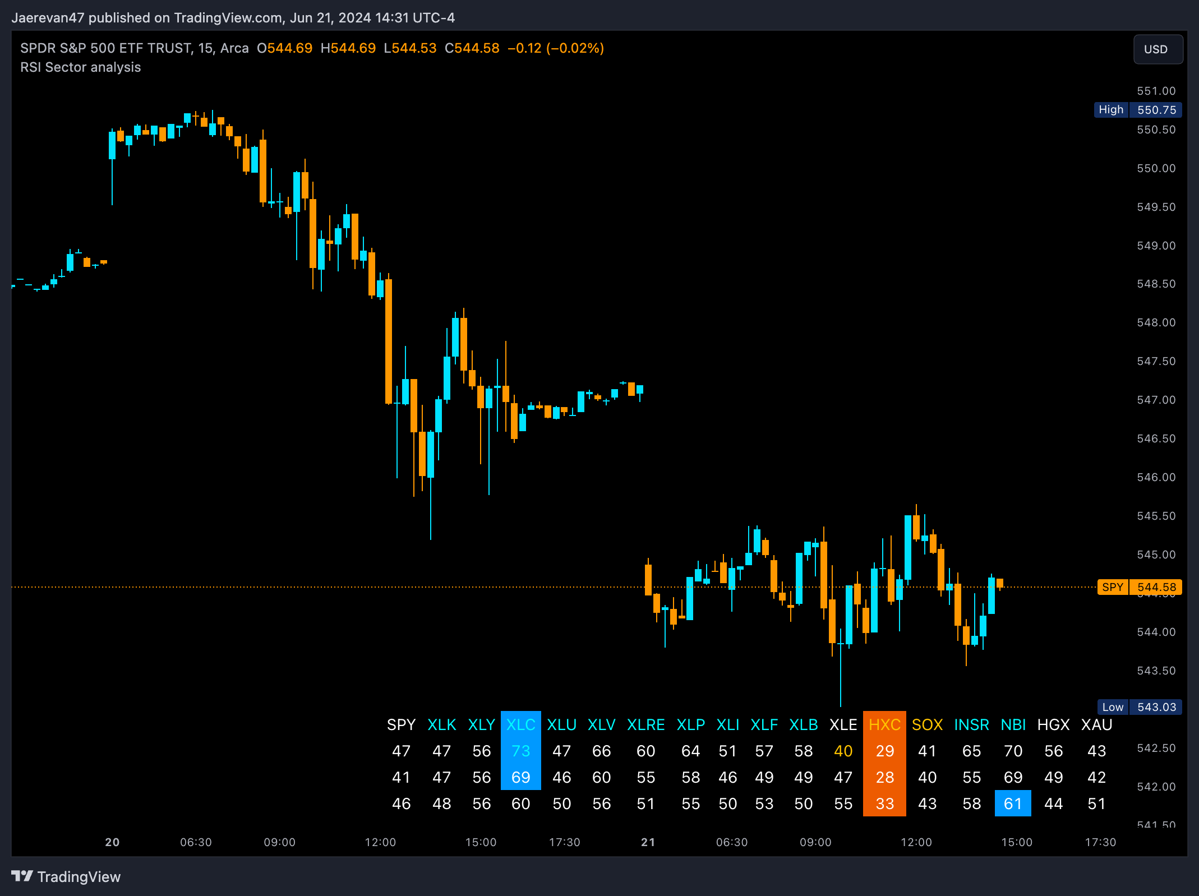Select the XLK column header

(442, 724)
